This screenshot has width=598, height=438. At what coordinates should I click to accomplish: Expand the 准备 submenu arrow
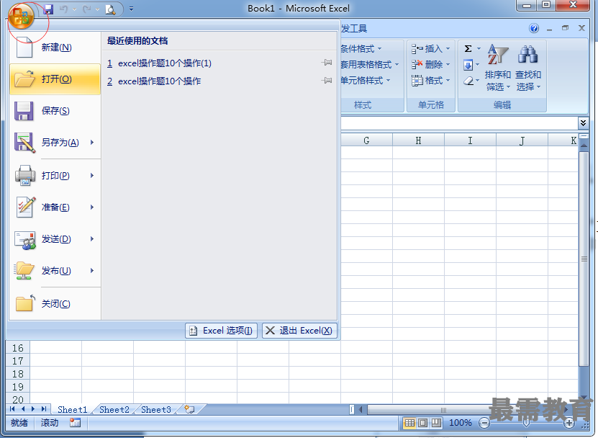(92, 207)
